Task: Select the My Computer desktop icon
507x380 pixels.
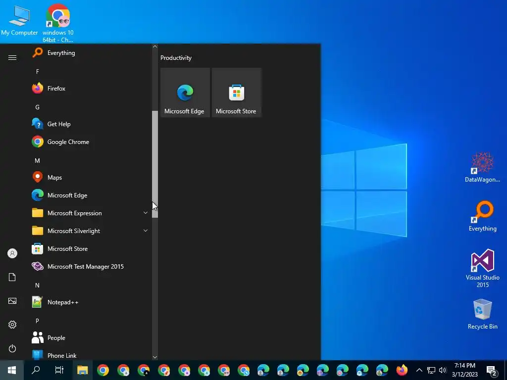Action: tap(19, 21)
